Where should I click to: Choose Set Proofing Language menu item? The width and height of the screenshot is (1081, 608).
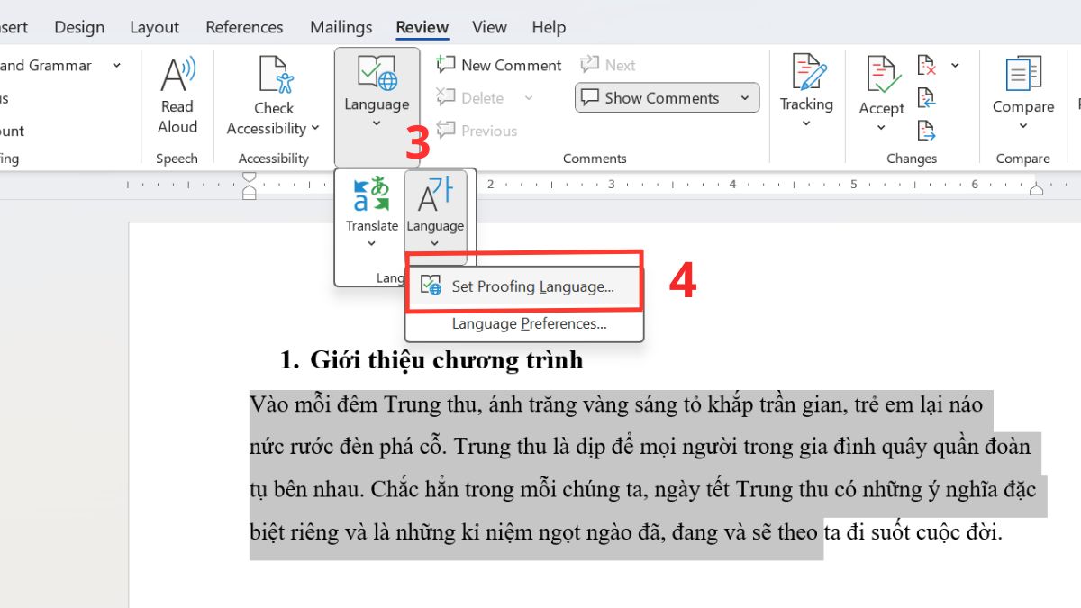(531, 286)
